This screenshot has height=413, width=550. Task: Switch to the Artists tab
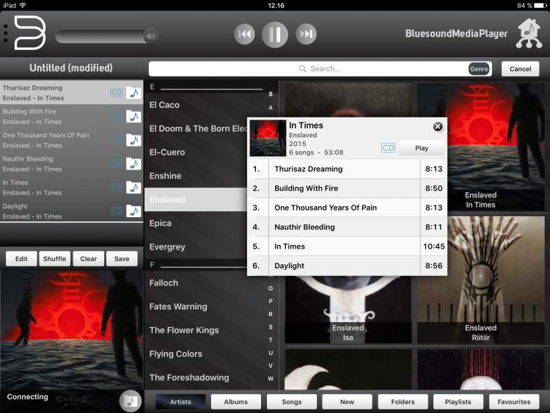pyautogui.click(x=180, y=402)
